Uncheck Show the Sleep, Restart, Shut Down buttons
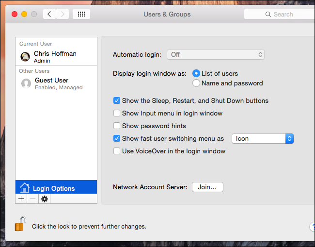Viewport: 315px width, 247px height. pyautogui.click(x=117, y=101)
